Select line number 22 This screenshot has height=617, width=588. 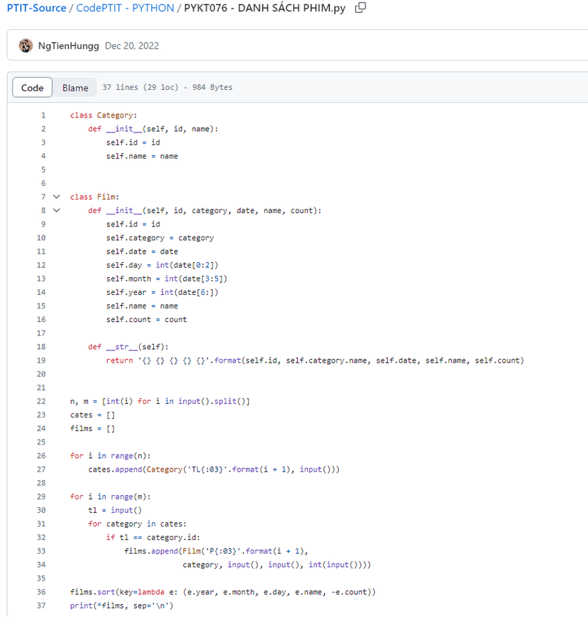41,401
